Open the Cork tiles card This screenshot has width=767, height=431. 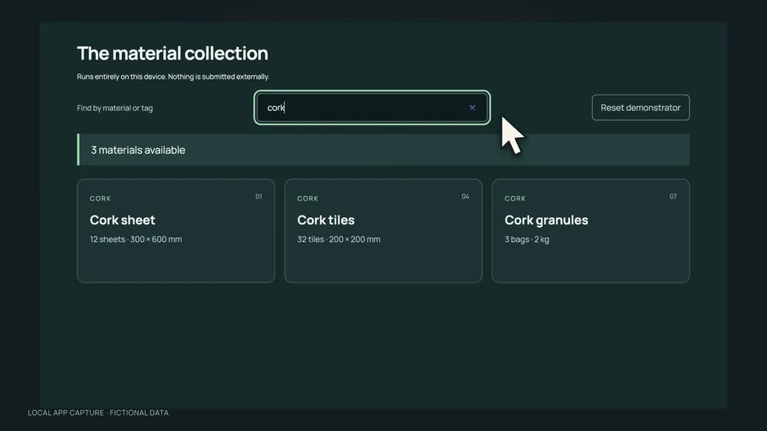(383, 231)
